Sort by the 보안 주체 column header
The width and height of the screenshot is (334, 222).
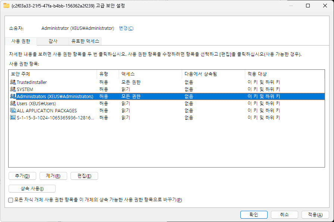tap(52, 74)
